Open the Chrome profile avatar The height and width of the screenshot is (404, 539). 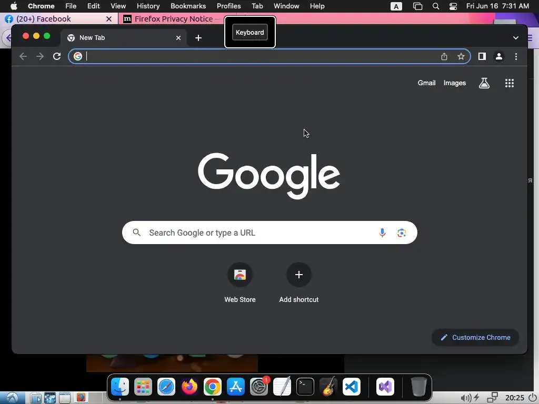499,56
